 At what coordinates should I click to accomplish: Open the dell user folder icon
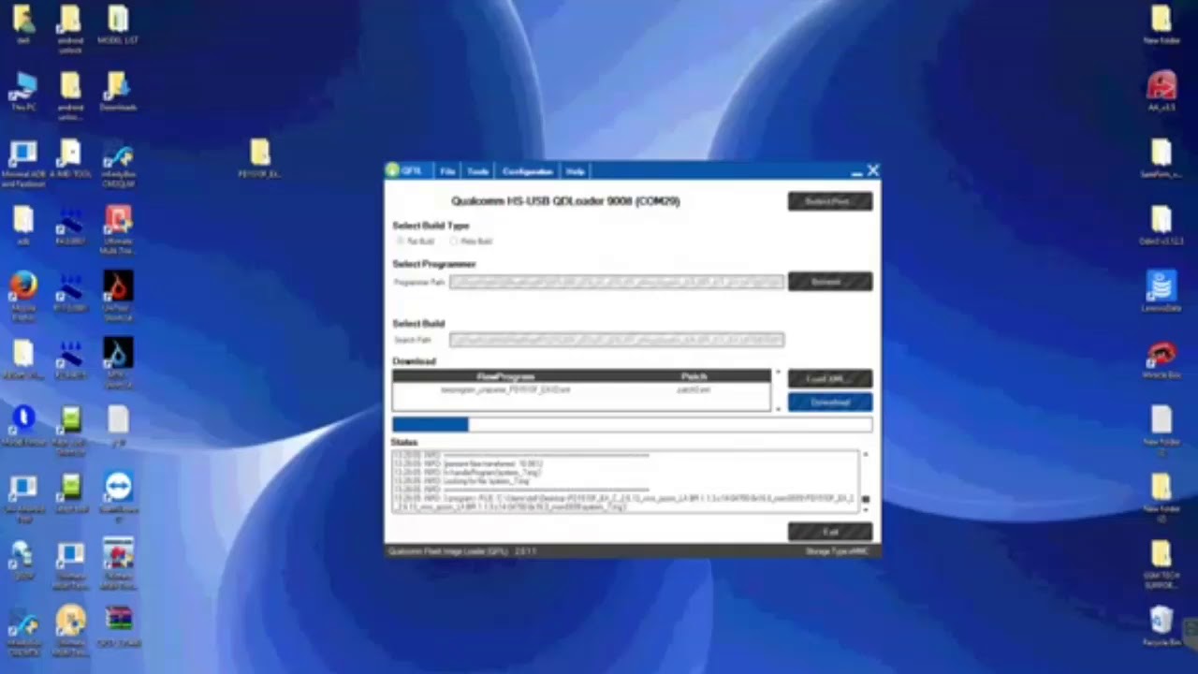click(x=23, y=23)
